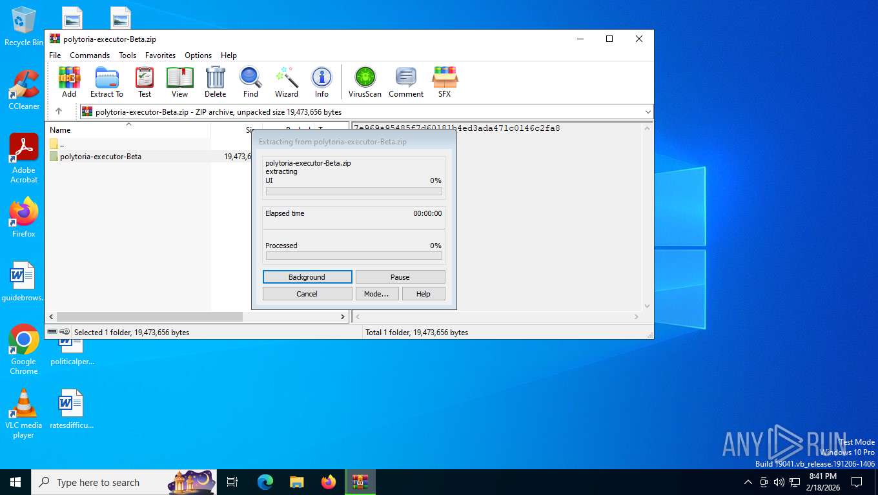Launch VLC media player shortcut
The image size is (878, 495).
point(24,414)
